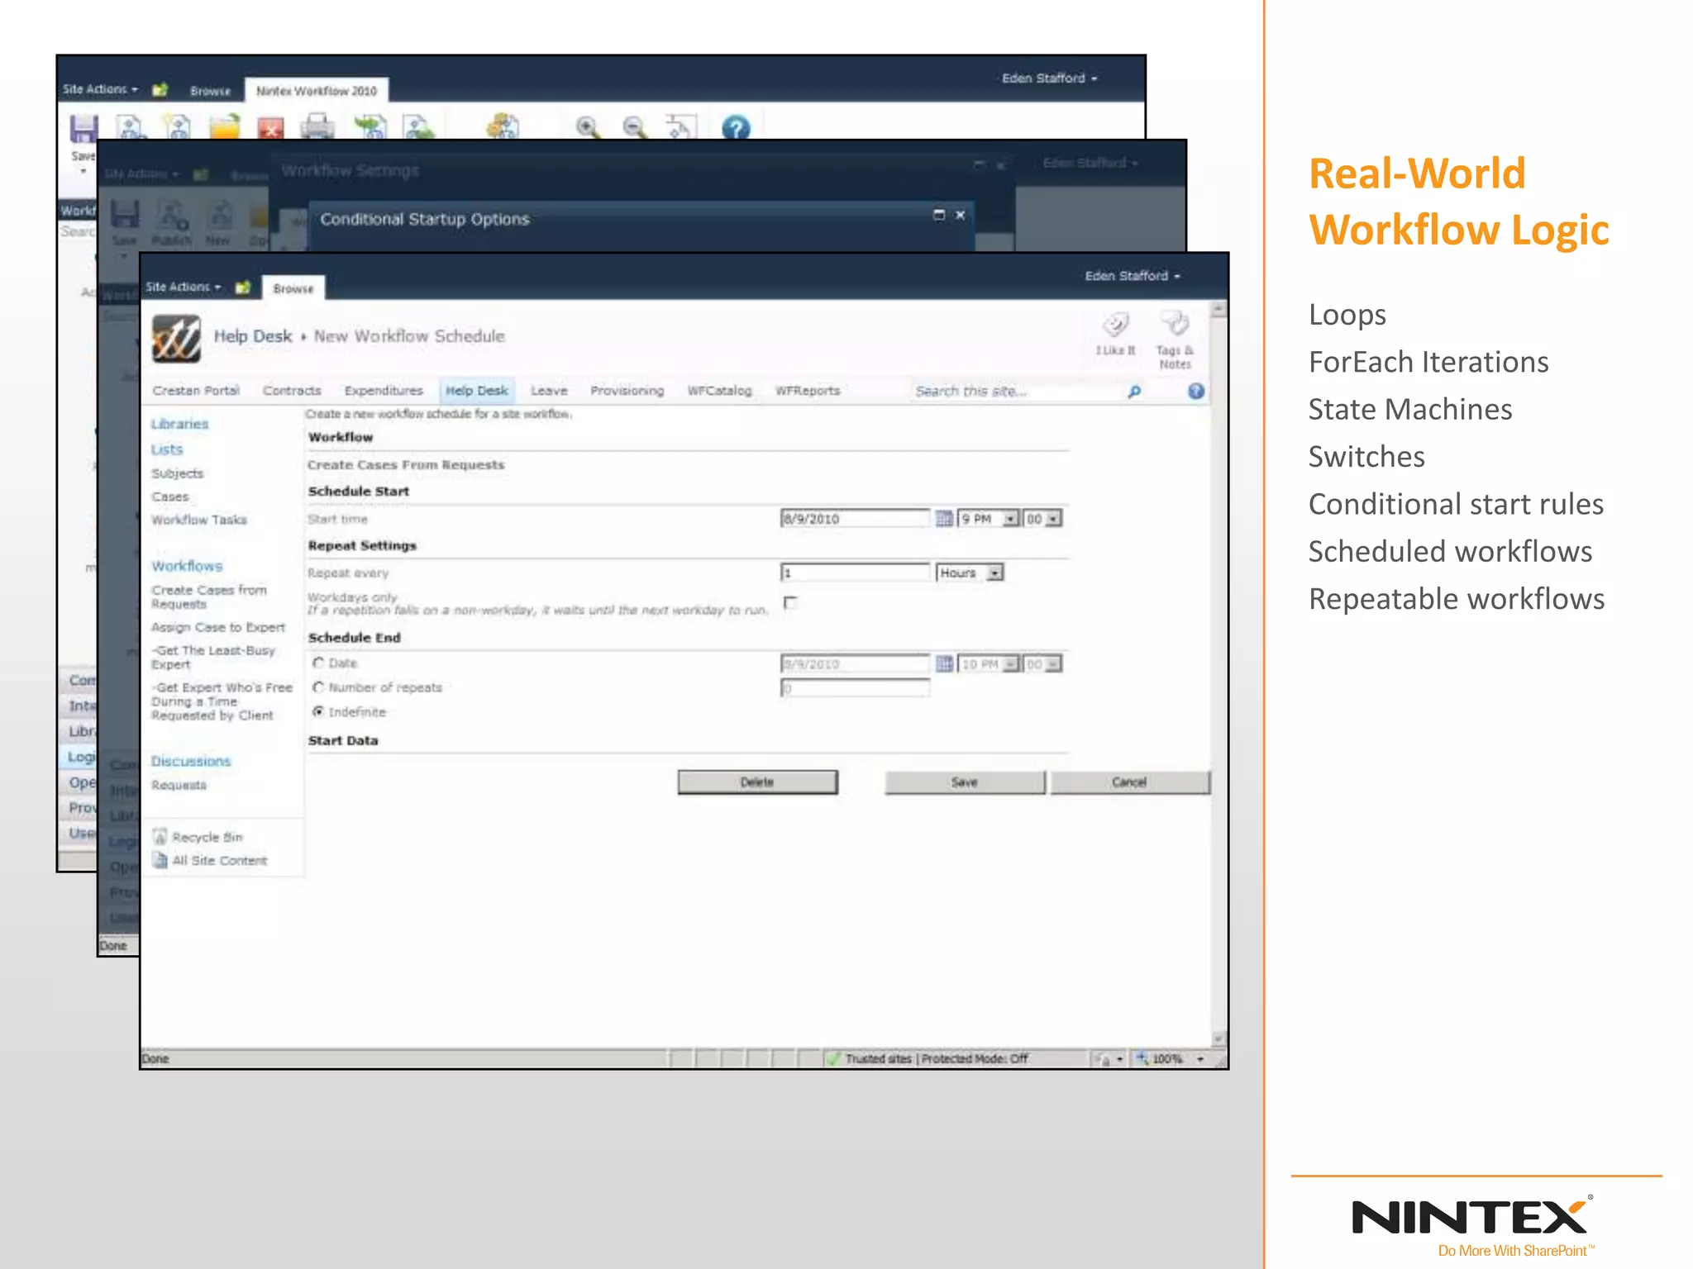Open the end hour 10 PM dropdown
The width and height of the screenshot is (1693, 1269).
point(988,663)
